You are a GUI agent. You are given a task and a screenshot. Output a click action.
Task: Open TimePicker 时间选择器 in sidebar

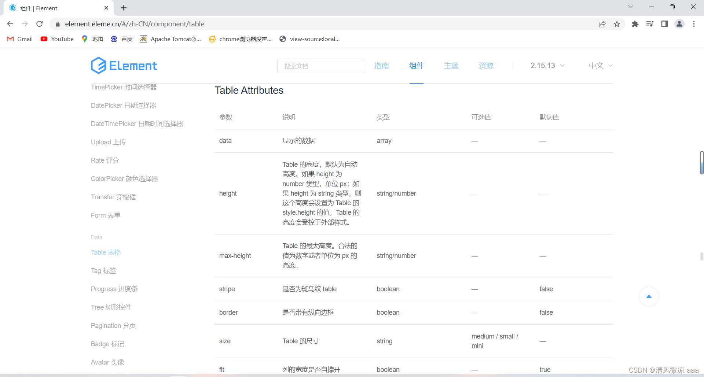pos(124,87)
